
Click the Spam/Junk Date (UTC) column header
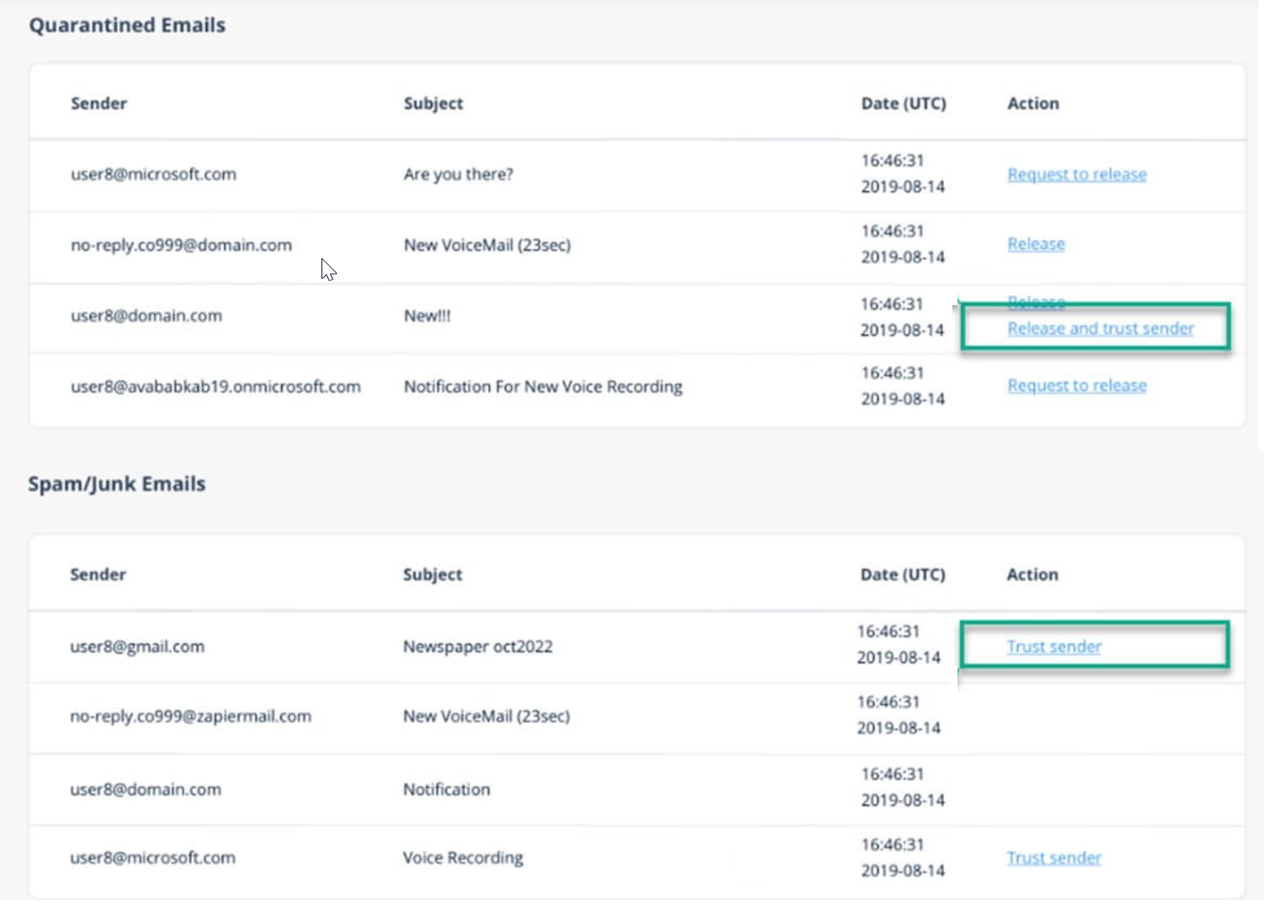point(903,575)
